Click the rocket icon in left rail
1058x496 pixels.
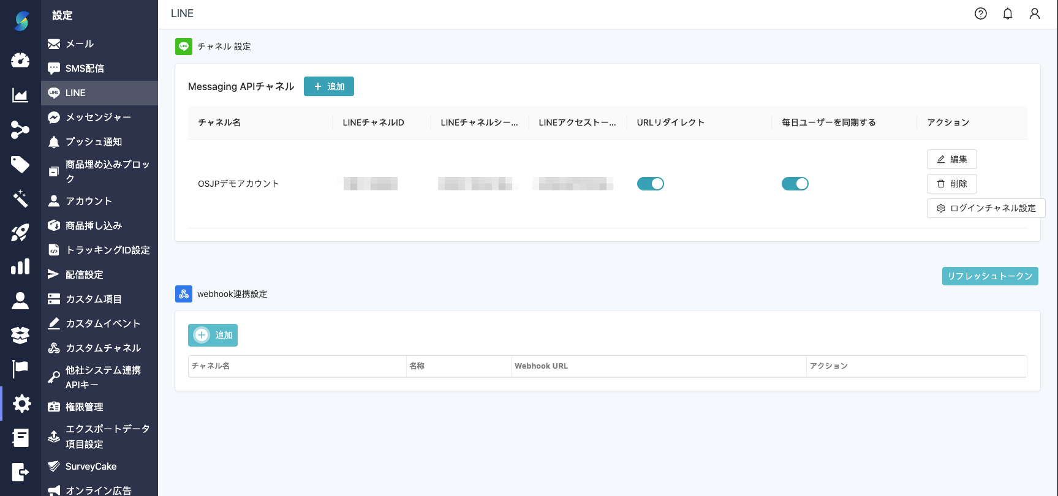pyautogui.click(x=20, y=233)
